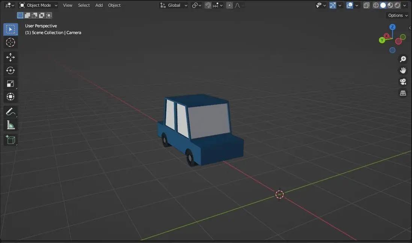
Task: Pick the Add Cube tool
Action: [11, 140]
